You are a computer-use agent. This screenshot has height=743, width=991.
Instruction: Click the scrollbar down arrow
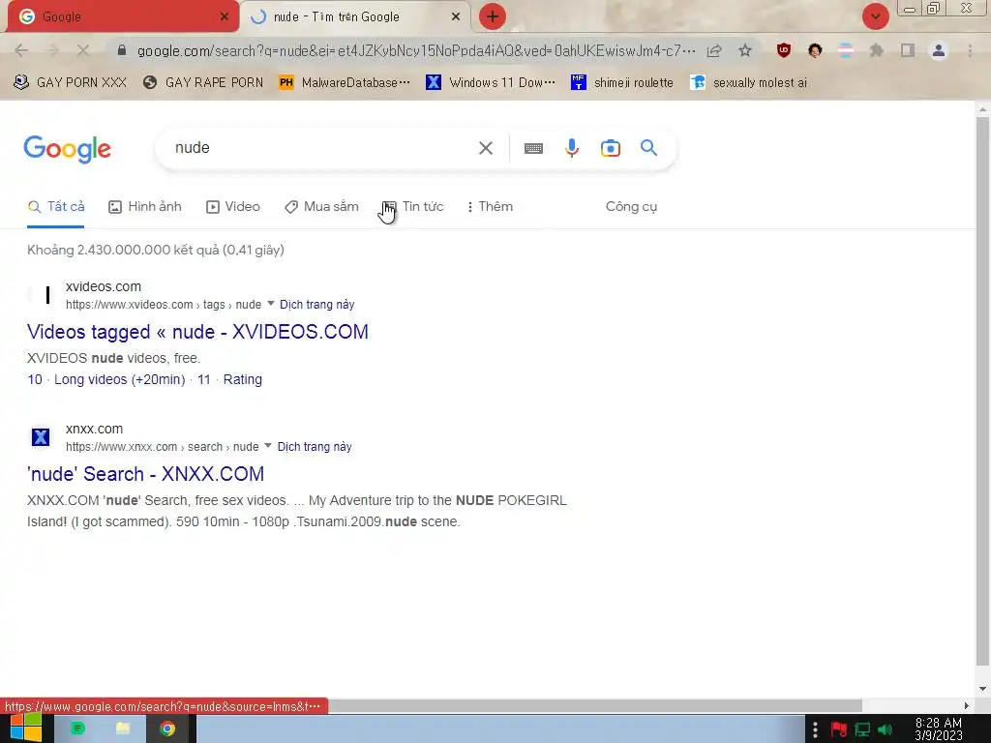[982, 689]
